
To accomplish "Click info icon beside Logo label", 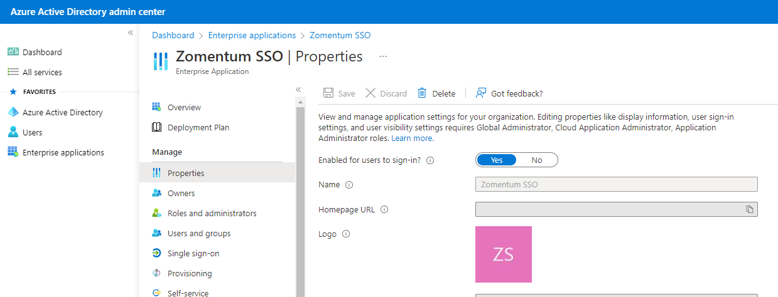I will 345,234.
